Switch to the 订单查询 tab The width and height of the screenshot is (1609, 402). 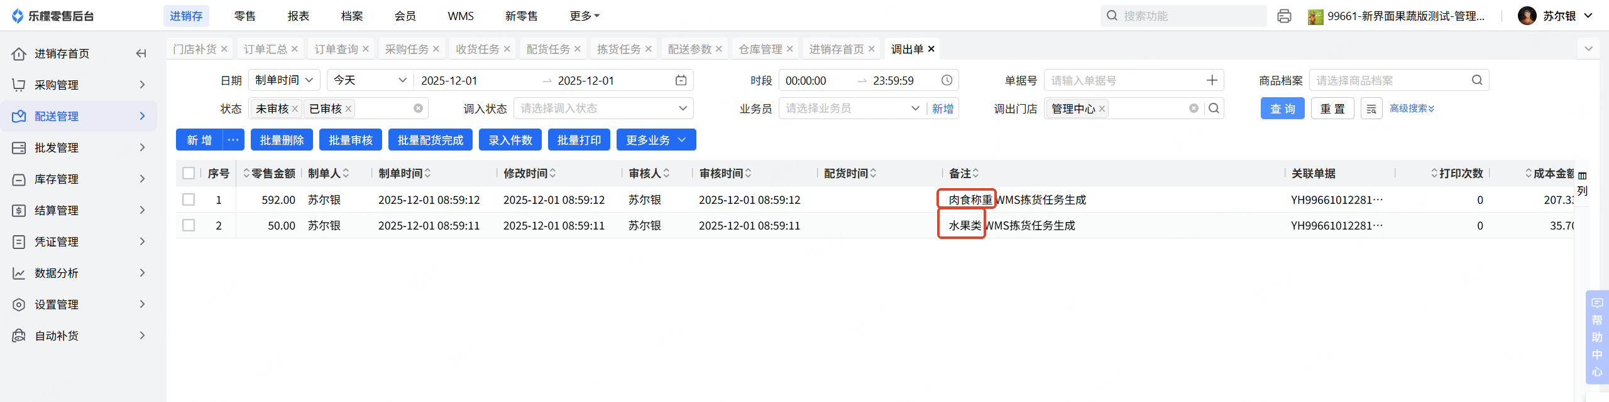pyautogui.click(x=336, y=49)
